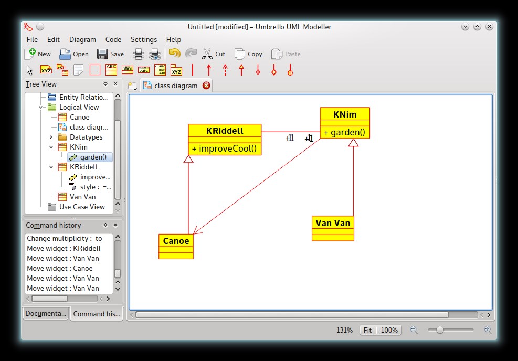Expand the Datatypes folder
The width and height of the screenshot is (518, 361).
click(x=51, y=137)
